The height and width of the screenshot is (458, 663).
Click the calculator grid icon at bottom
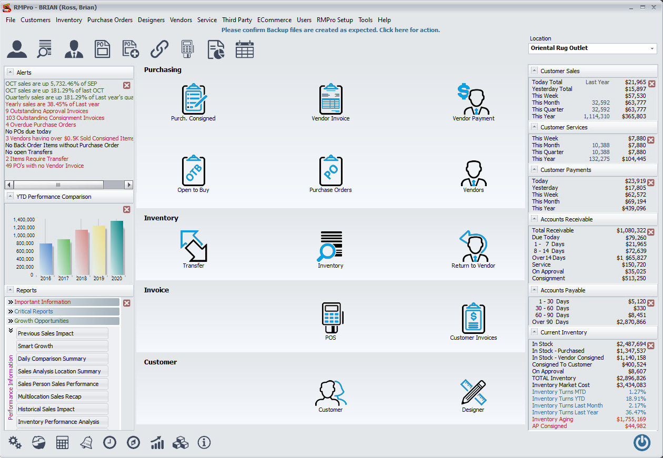click(x=63, y=443)
